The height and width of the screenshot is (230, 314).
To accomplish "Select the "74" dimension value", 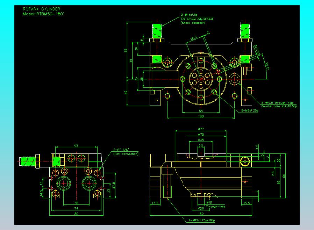I will click(76, 208).
